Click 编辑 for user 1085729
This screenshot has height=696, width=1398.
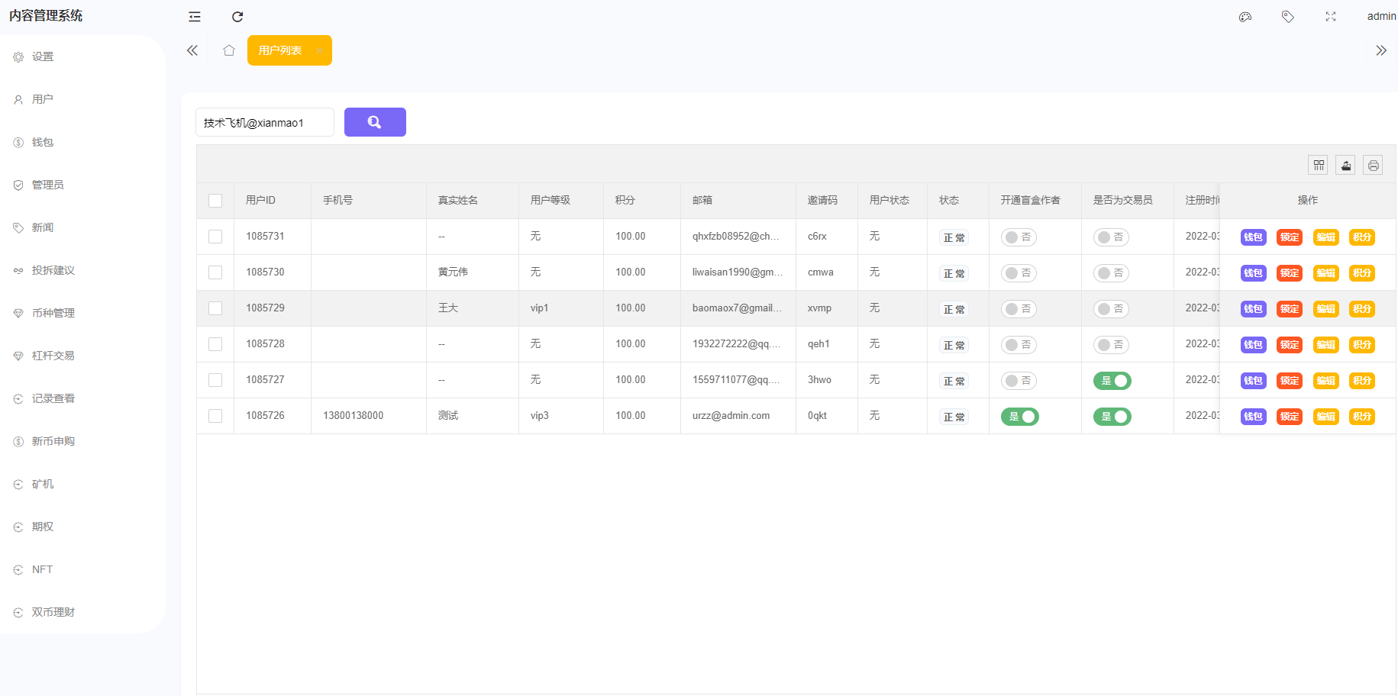(x=1326, y=309)
